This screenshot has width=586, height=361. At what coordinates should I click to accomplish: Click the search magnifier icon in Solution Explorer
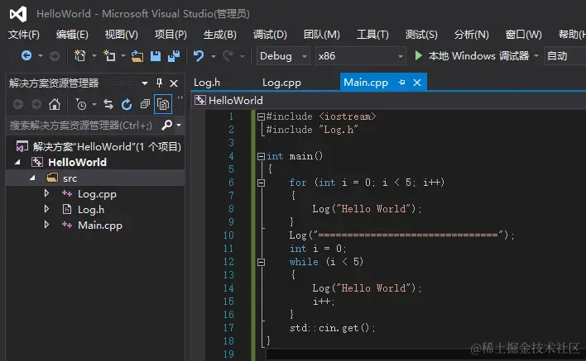(x=166, y=125)
